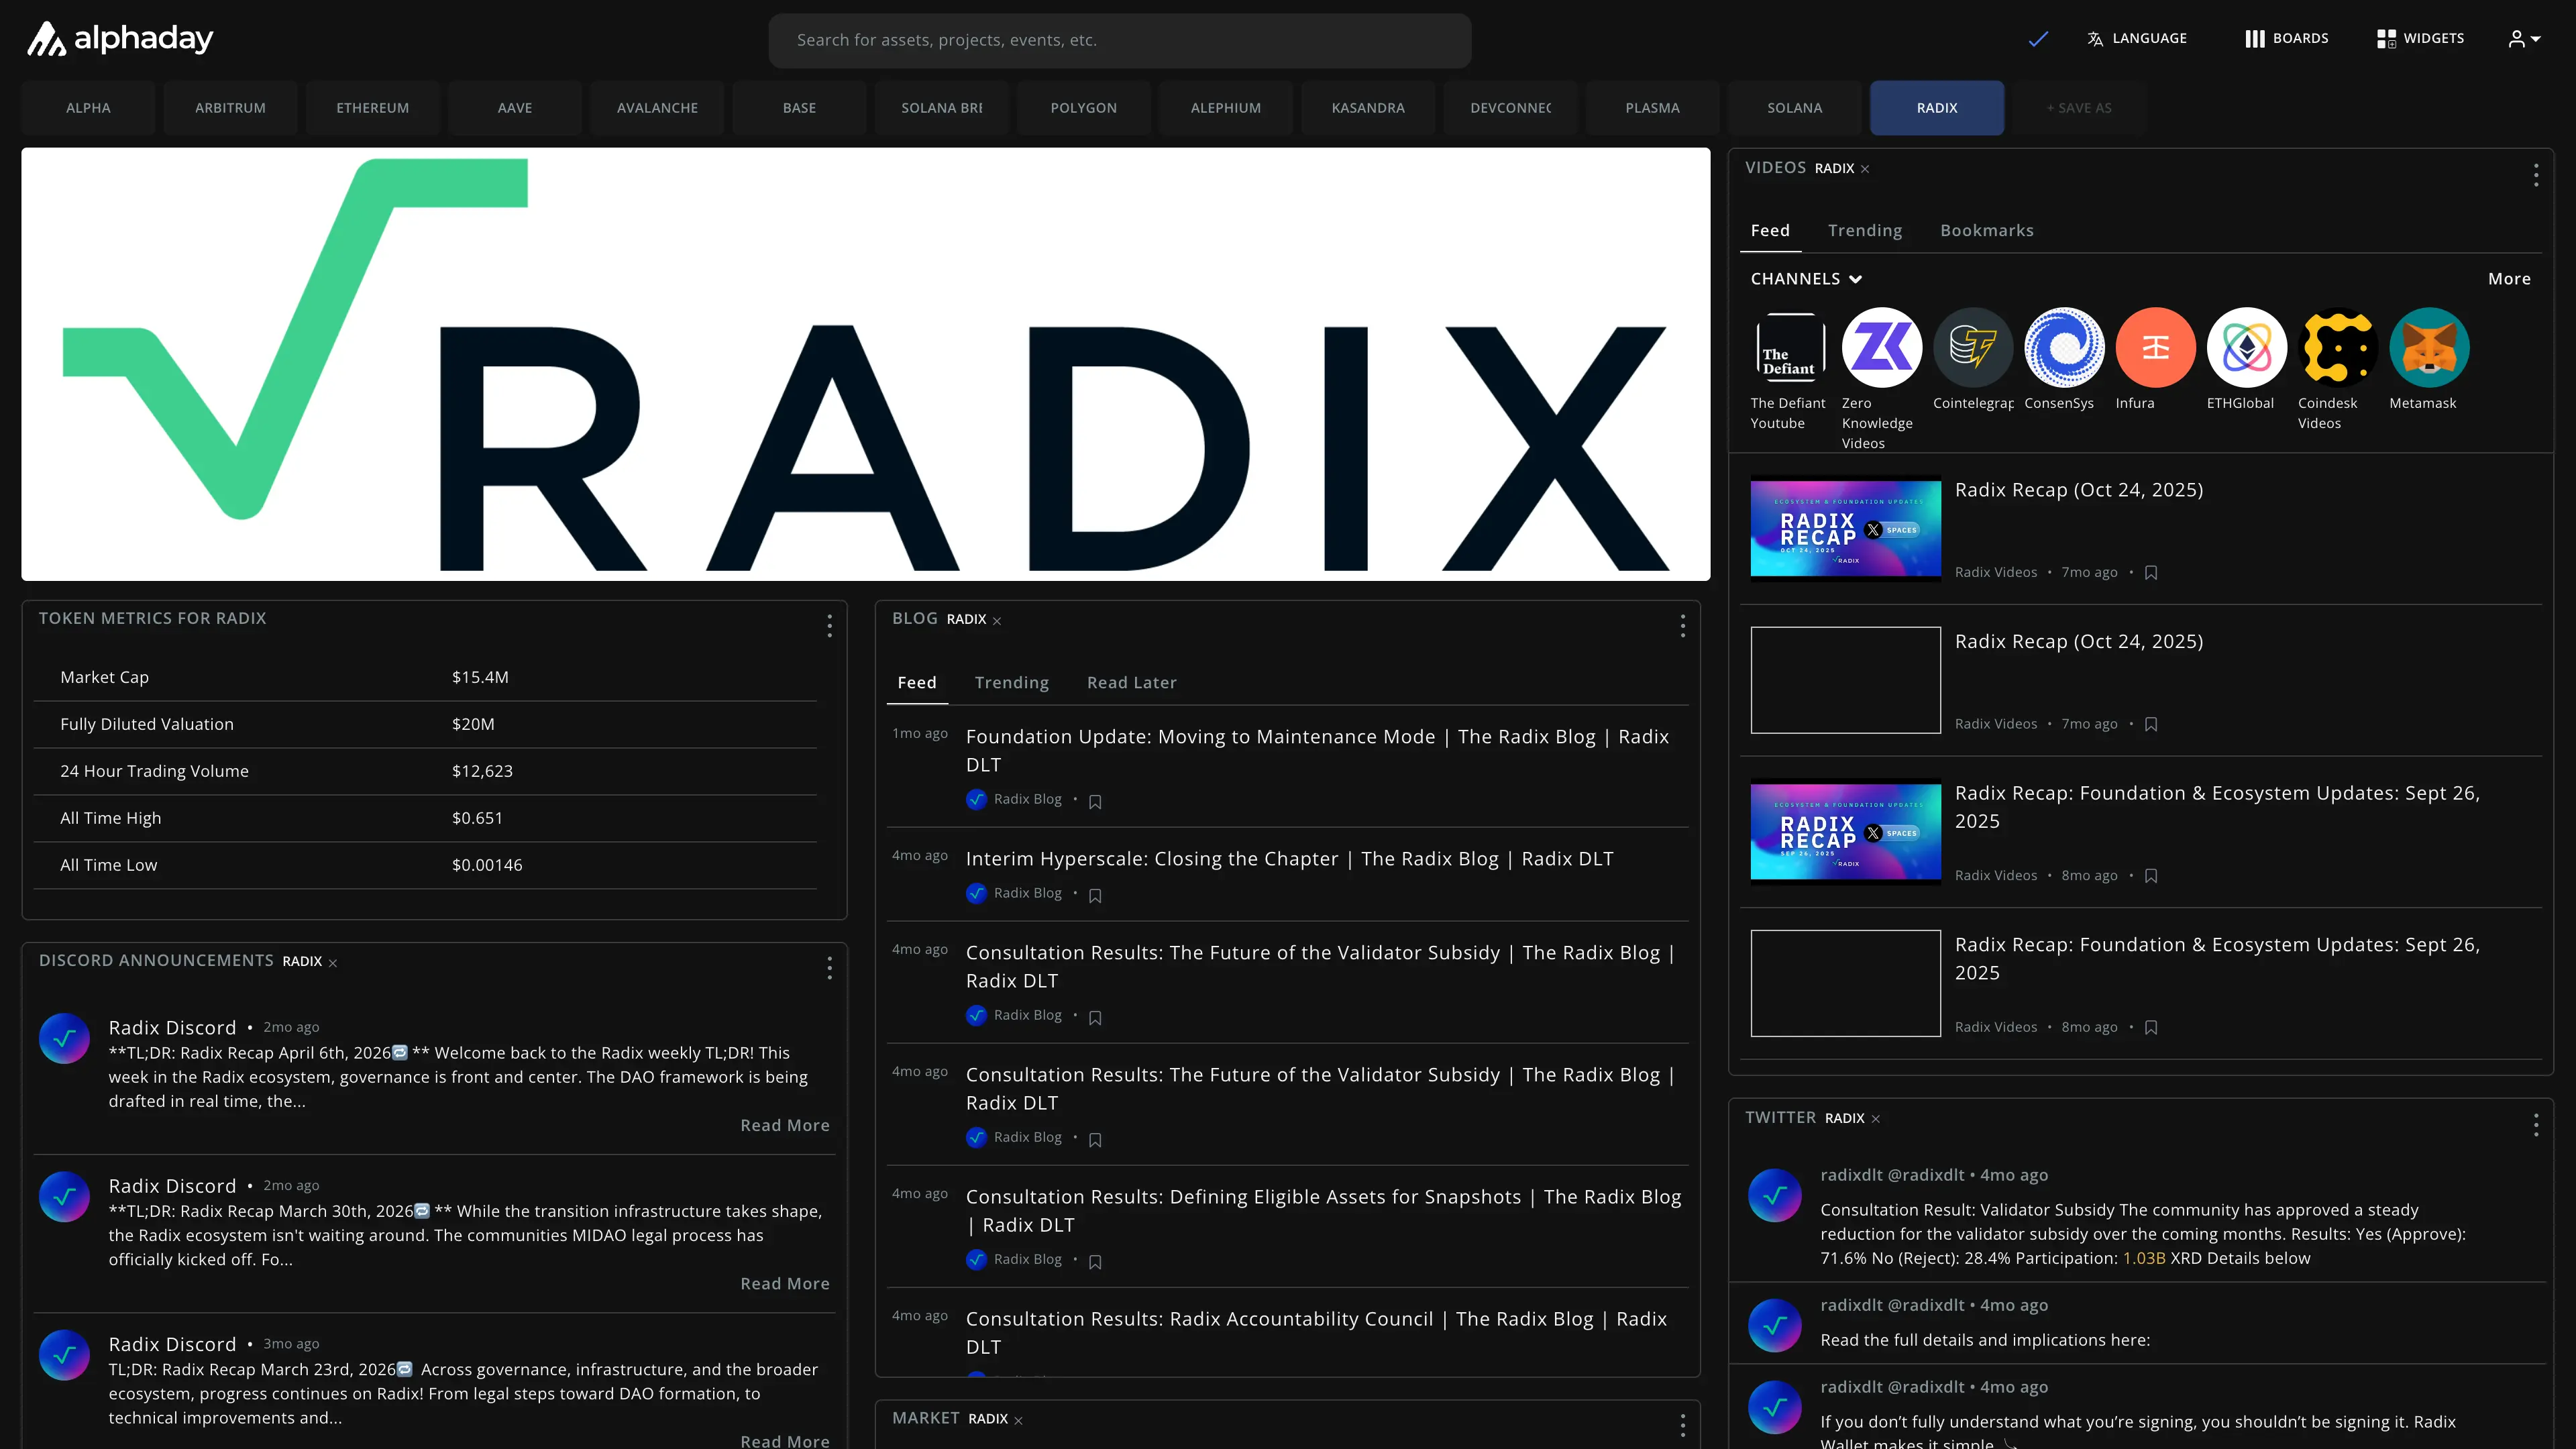Image resolution: width=2576 pixels, height=1449 pixels.
Task: Open the Language selector
Action: coord(2137,39)
